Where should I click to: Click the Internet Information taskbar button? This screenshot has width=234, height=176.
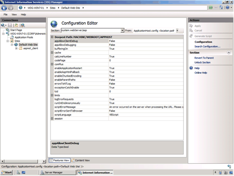pos(95,173)
